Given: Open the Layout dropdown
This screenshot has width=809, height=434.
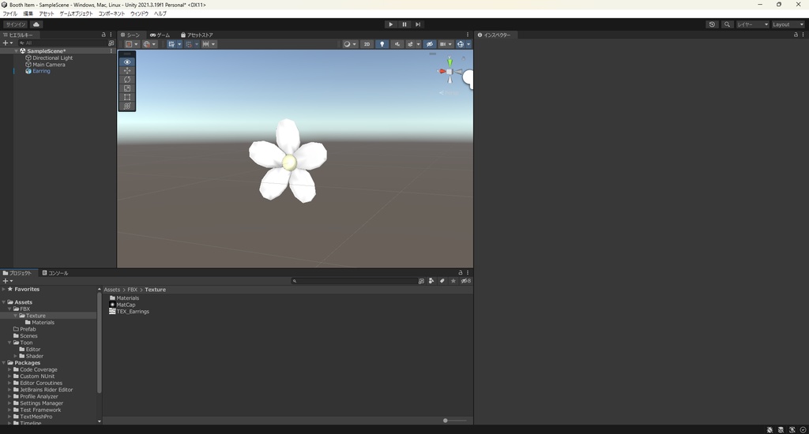Looking at the screenshot, I should (788, 24).
